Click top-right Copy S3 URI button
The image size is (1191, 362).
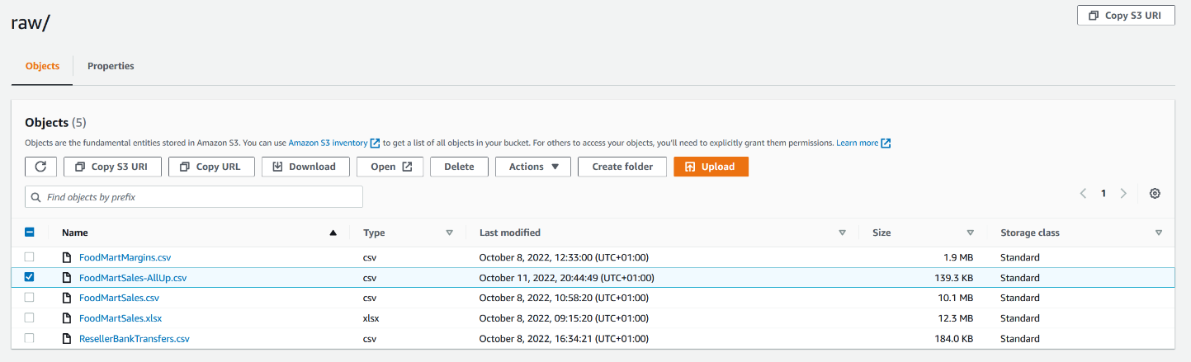point(1126,16)
